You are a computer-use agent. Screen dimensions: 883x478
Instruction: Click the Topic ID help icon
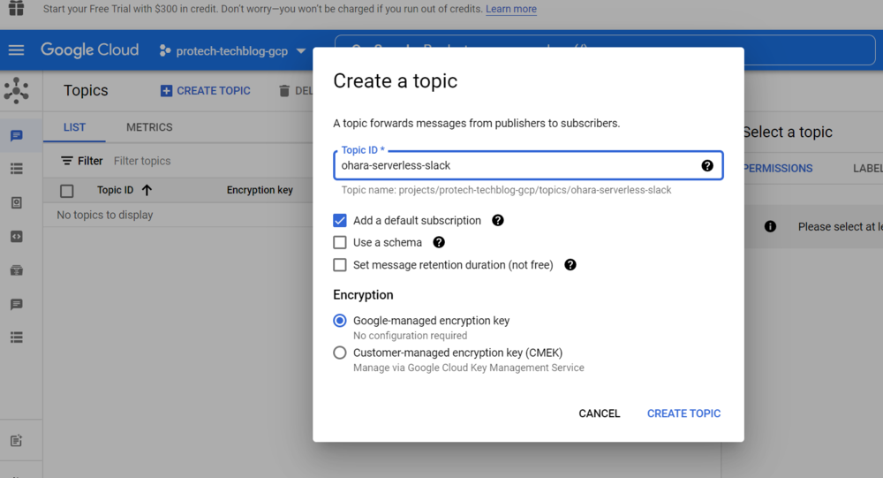click(707, 165)
